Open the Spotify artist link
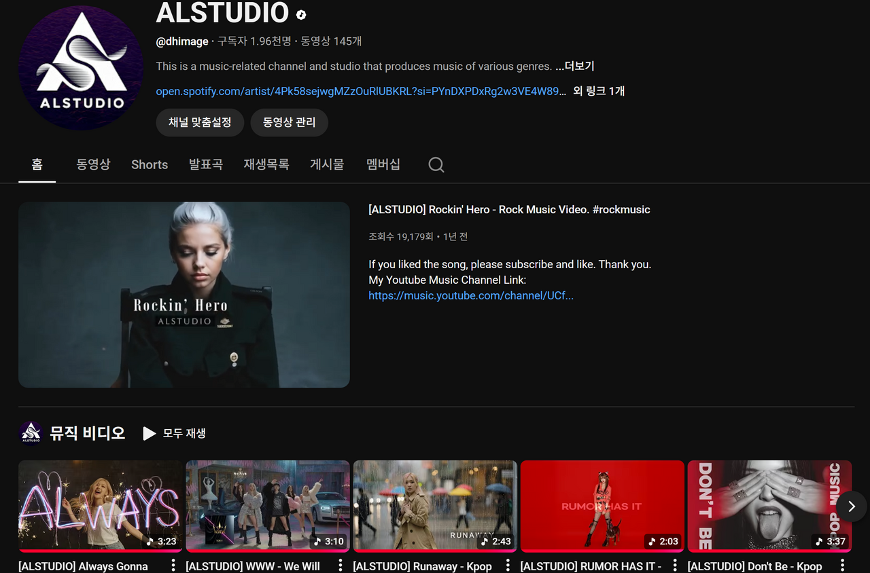 point(360,91)
